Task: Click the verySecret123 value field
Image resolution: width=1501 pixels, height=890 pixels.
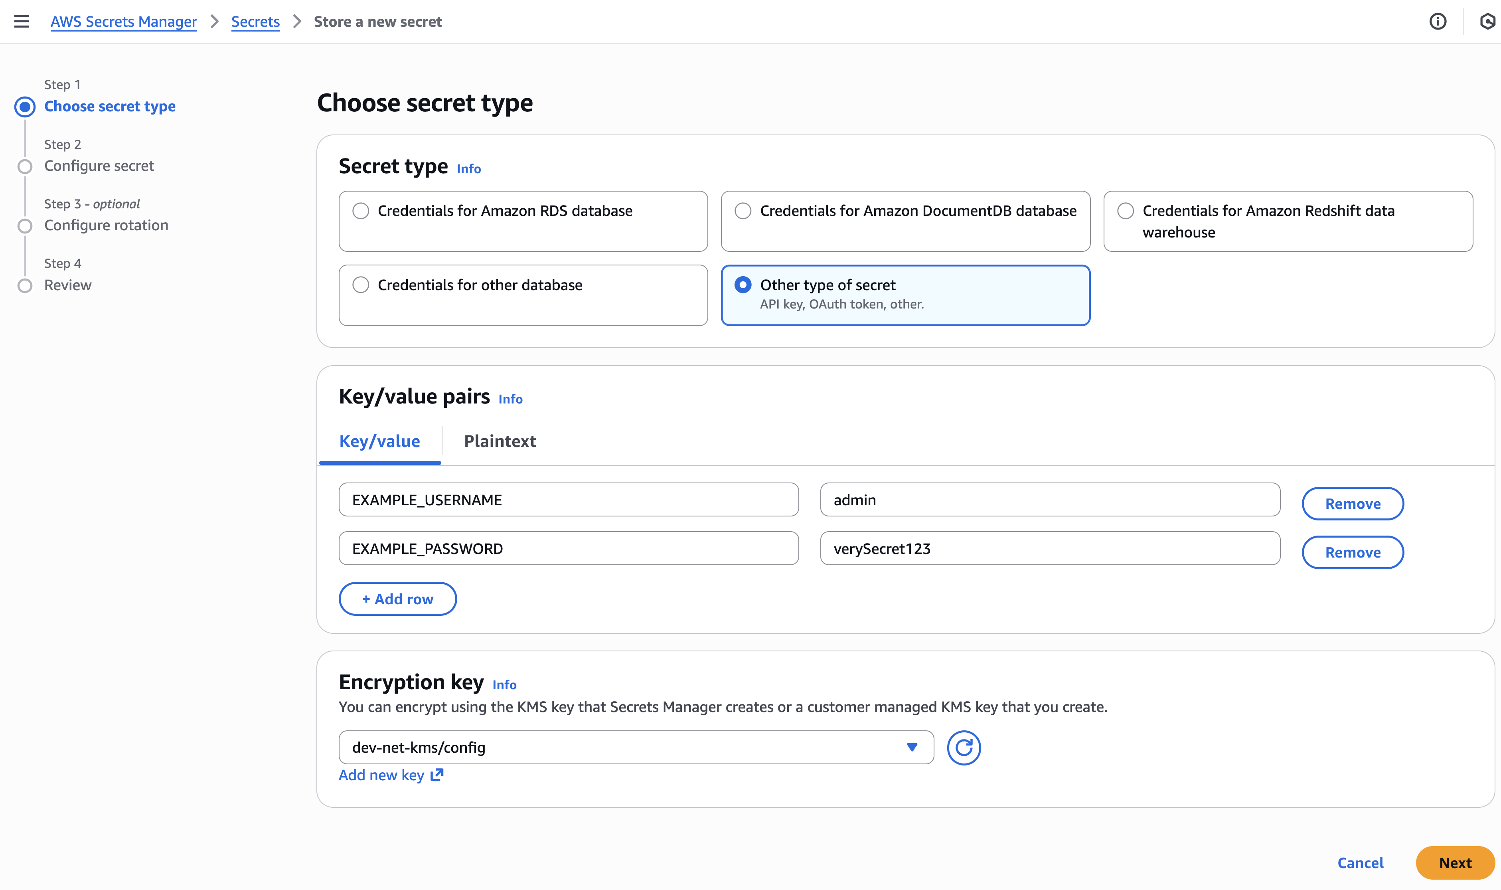Action: tap(1050, 548)
